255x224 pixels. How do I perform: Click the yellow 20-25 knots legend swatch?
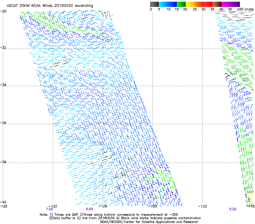(x=190, y=4)
